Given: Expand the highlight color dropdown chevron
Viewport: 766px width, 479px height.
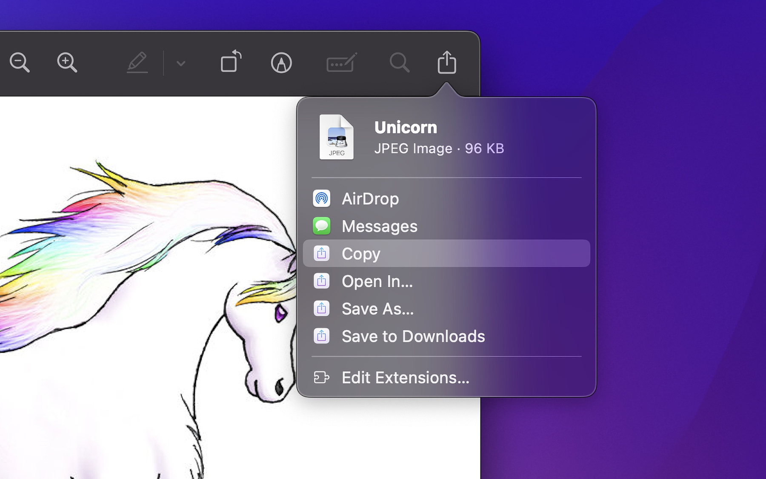Looking at the screenshot, I should 181,63.
